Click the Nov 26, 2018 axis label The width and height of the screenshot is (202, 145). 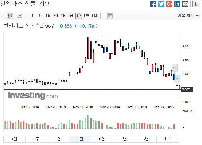click(110, 107)
